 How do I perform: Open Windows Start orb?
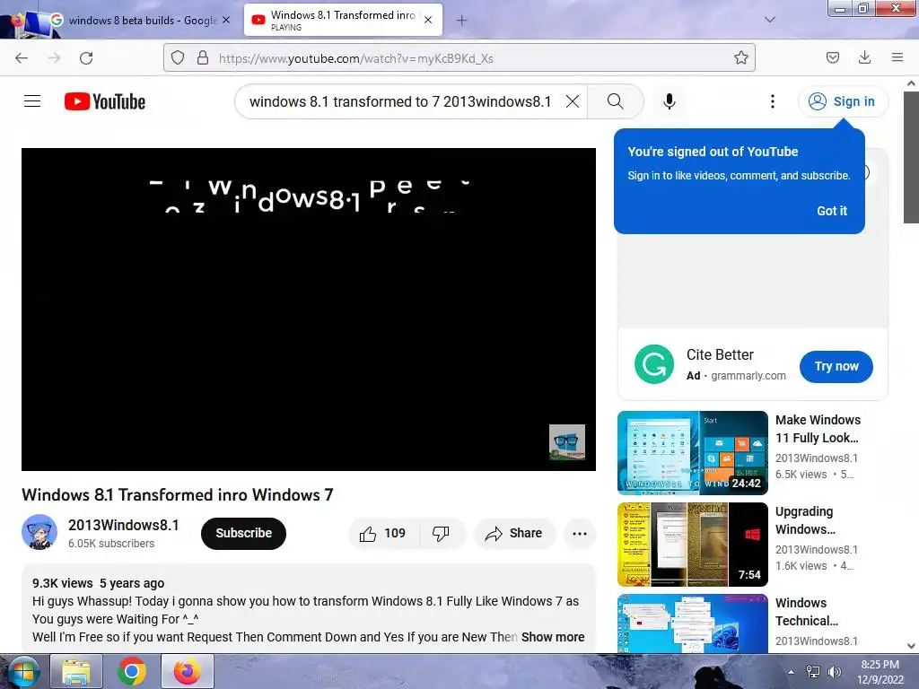pos(22,671)
